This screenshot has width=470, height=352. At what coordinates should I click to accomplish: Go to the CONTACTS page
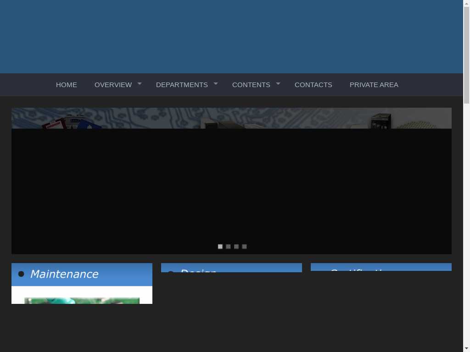(x=313, y=85)
